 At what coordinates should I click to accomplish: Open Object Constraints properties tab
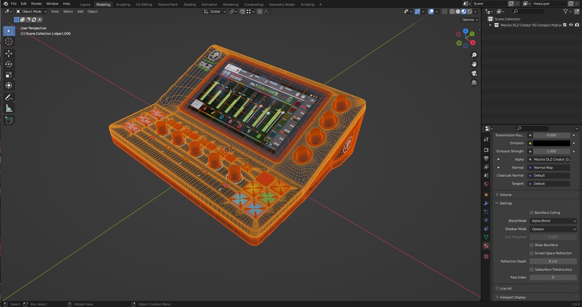(486, 229)
